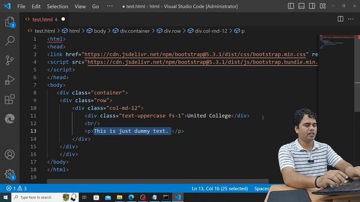Open File Explorer on the taskbar
This screenshot has height=202, width=360.
coord(120,197)
